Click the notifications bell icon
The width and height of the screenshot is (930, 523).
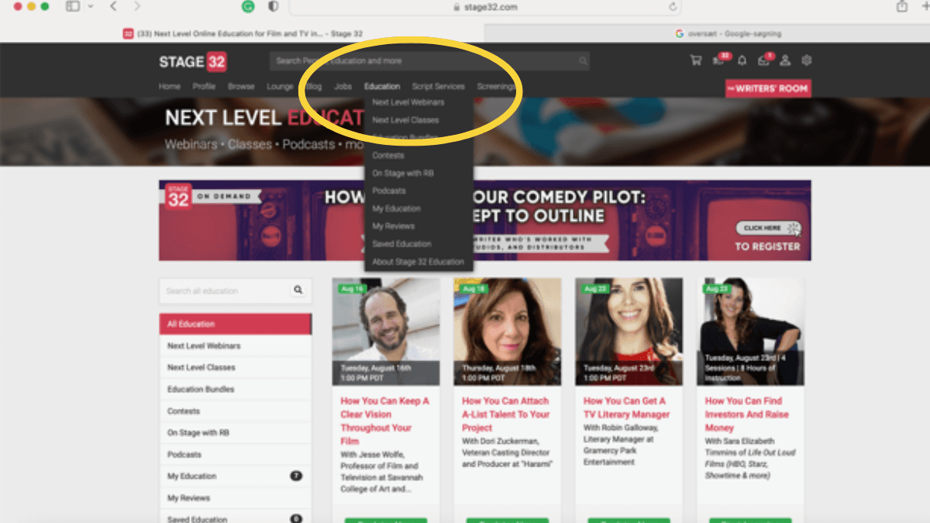pyautogui.click(x=742, y=60)
